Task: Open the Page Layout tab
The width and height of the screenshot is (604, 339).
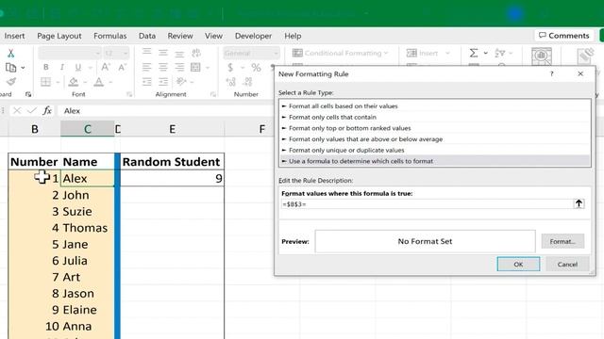Action: (x=59, y=36)
